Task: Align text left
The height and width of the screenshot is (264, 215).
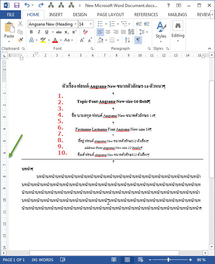Action: click(x=100, y=32)
